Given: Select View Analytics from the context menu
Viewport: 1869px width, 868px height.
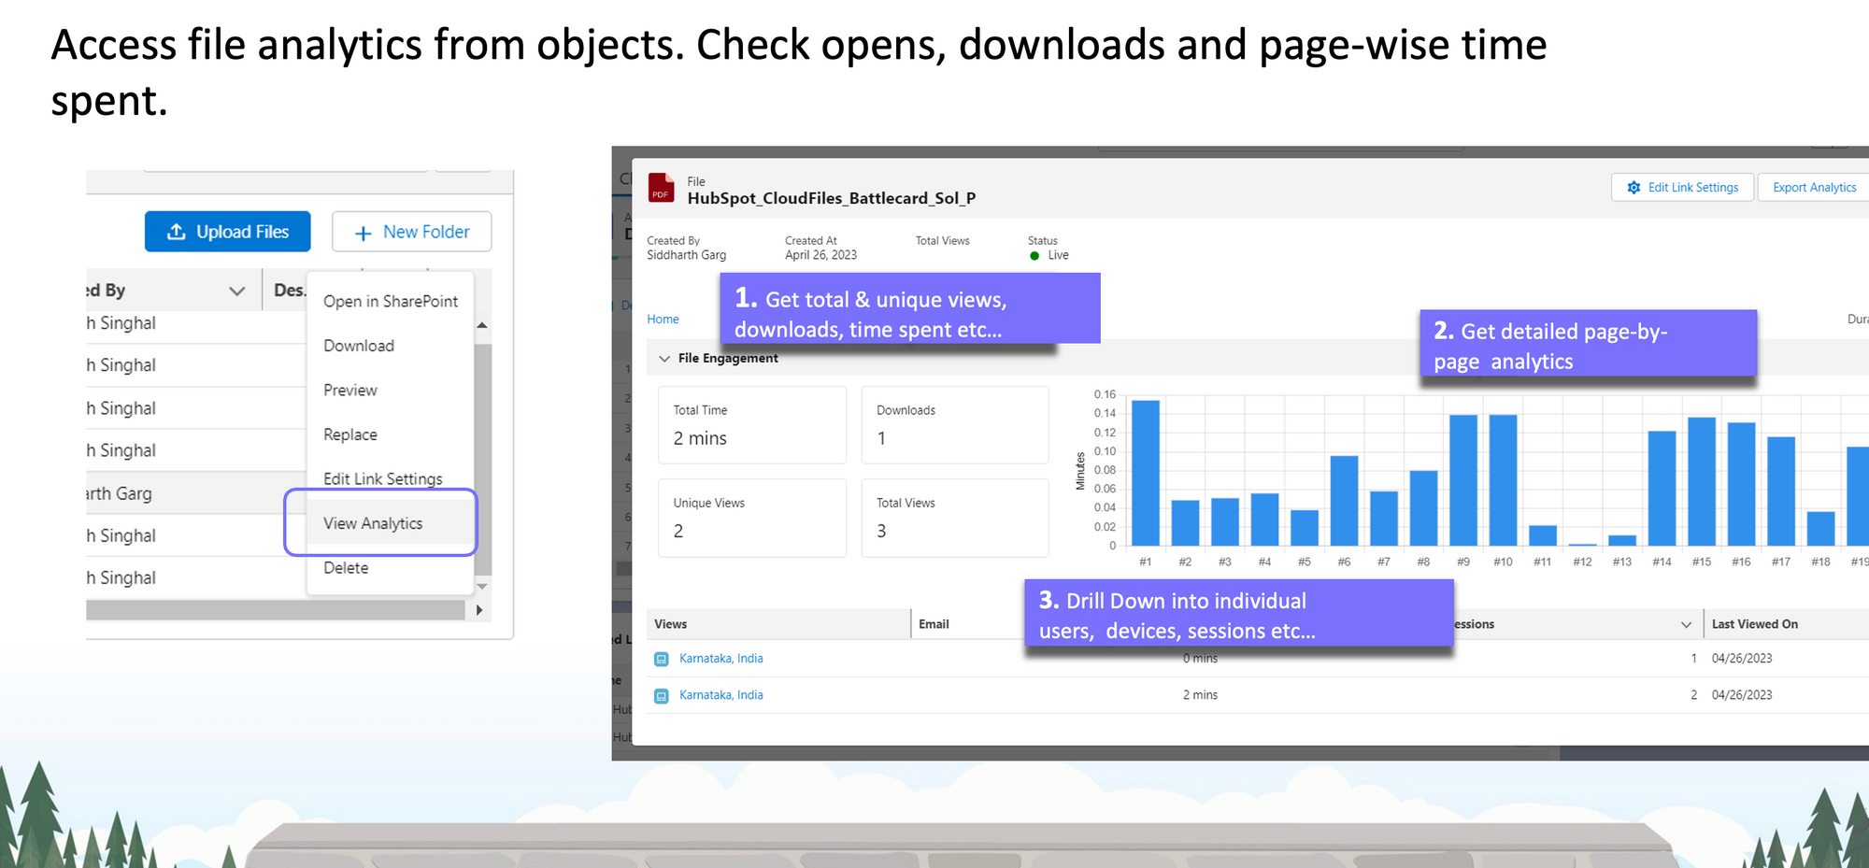Looking at the screenshot, I should point(373,523).
